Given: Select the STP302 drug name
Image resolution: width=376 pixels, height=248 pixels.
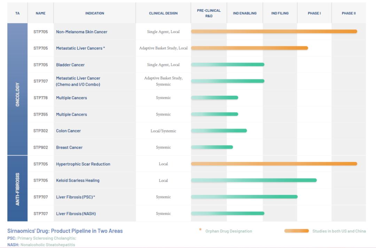Looking at the screenshot, I should point(41,131).
